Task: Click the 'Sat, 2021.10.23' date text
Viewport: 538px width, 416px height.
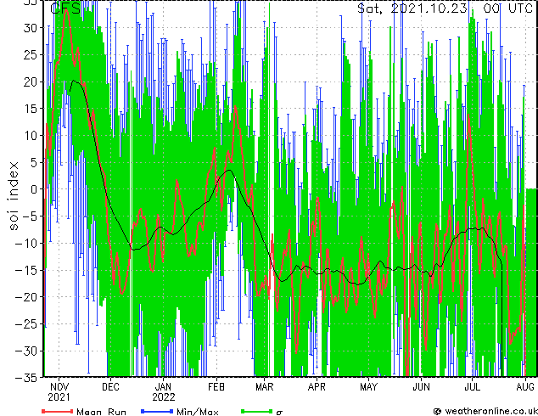Action: click(412, 8)
